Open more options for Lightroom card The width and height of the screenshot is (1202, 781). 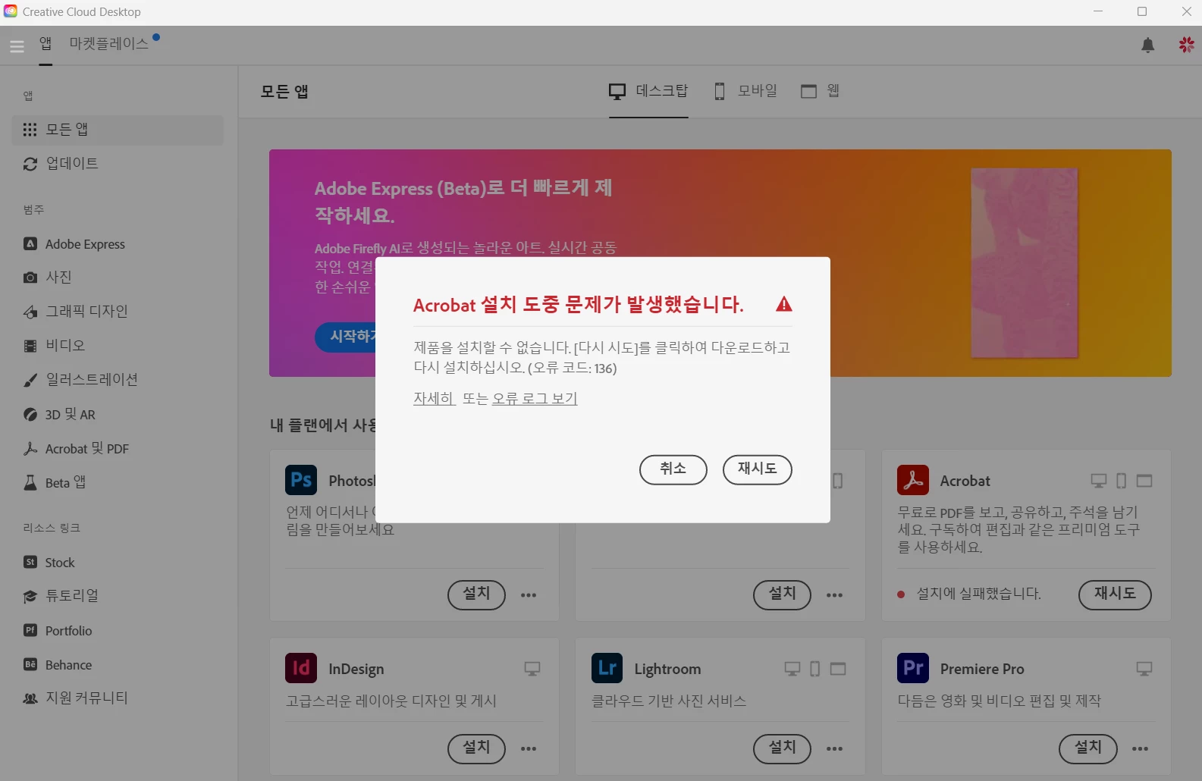coord(834,748)
